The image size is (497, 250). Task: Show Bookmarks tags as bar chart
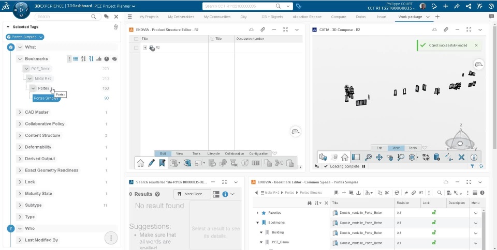pos(99,59)
